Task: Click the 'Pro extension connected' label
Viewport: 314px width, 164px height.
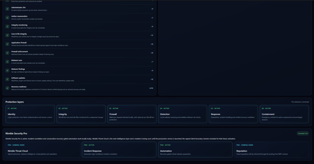Action: point(300,102)
